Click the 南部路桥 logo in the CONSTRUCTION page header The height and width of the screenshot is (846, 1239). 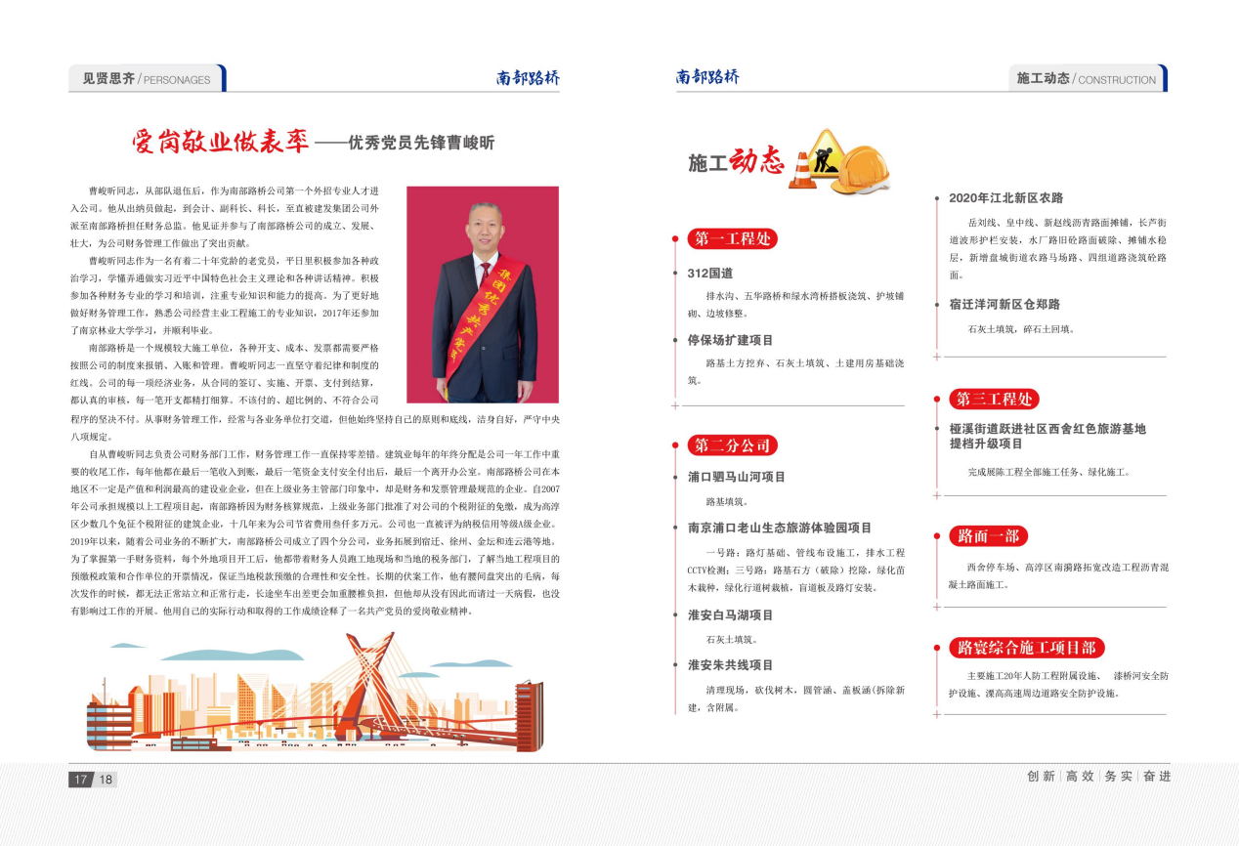tap(707, 78)
